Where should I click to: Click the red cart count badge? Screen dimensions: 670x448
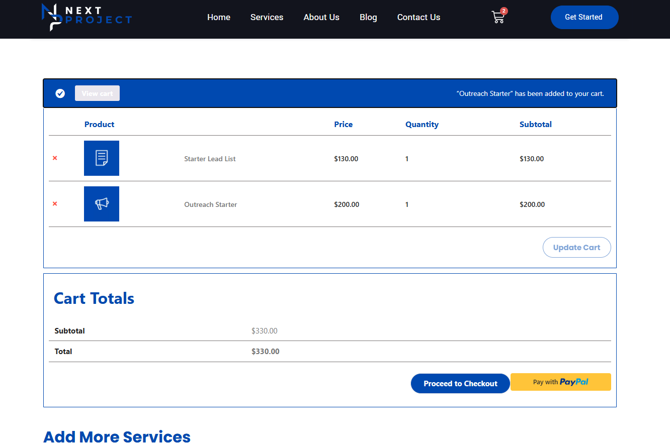tap(504, 11)
